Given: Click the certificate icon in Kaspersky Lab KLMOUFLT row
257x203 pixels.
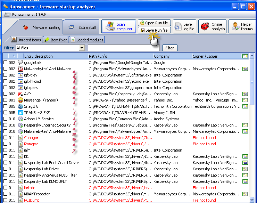Looking at the screenshot, I should tap(245, 181).
